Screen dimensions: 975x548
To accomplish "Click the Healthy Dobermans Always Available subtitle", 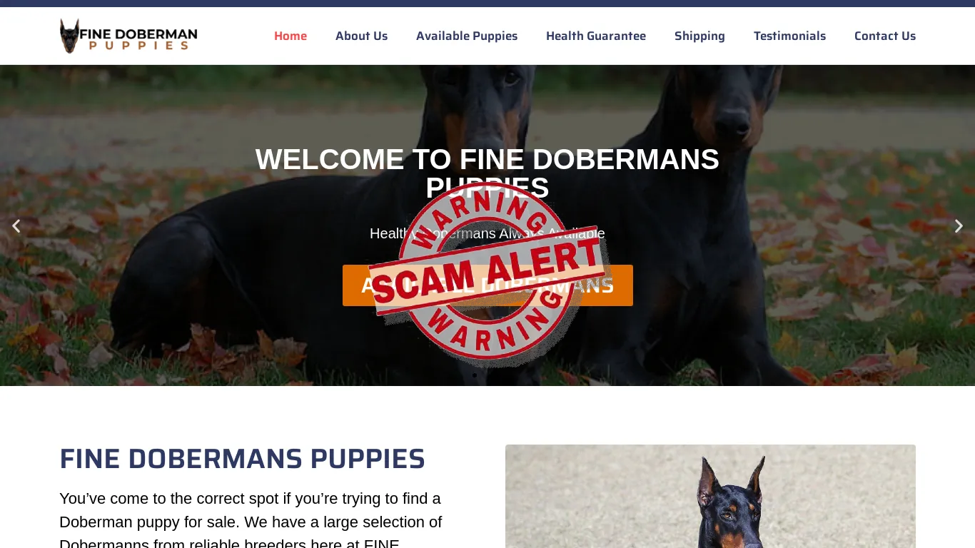I will (x=487, y=233).
